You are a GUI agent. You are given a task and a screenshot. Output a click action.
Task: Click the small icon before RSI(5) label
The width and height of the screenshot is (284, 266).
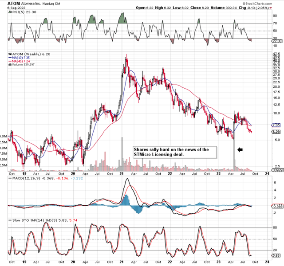[10, 12]
